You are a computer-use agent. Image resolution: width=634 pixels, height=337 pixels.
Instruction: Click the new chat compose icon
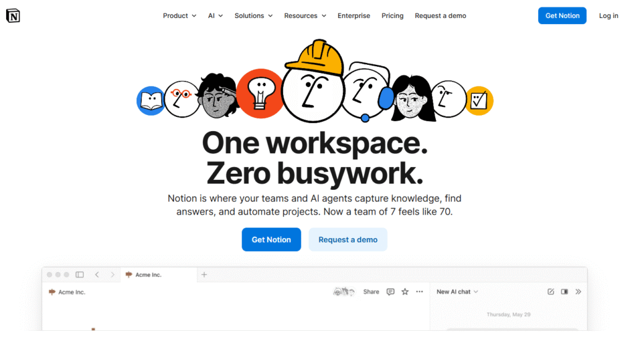(x=550, y=291)
